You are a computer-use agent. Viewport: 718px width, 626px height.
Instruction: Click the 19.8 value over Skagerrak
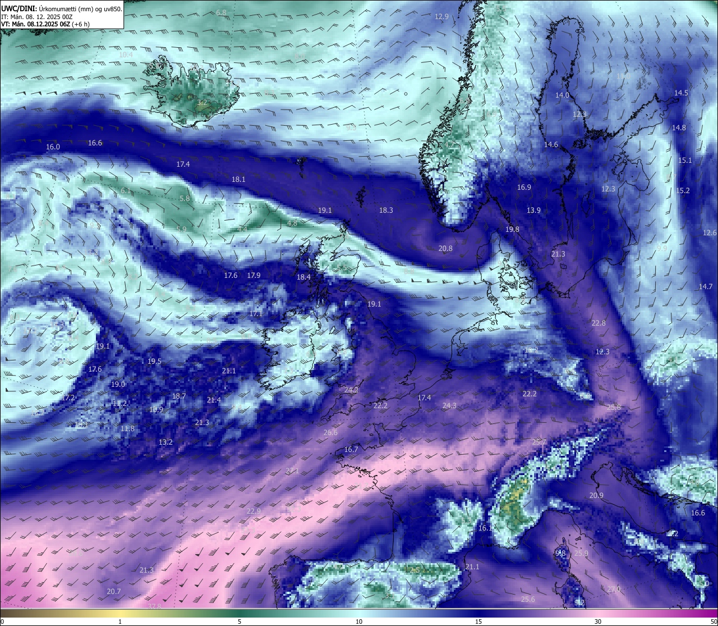tap(512, 229)
